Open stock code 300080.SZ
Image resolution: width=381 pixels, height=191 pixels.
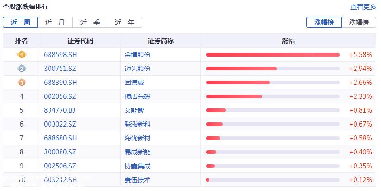tap(60, 152)
